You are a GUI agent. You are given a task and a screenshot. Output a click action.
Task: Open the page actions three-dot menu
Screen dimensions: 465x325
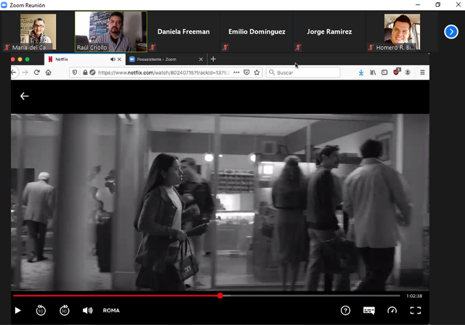click(236, 72)
